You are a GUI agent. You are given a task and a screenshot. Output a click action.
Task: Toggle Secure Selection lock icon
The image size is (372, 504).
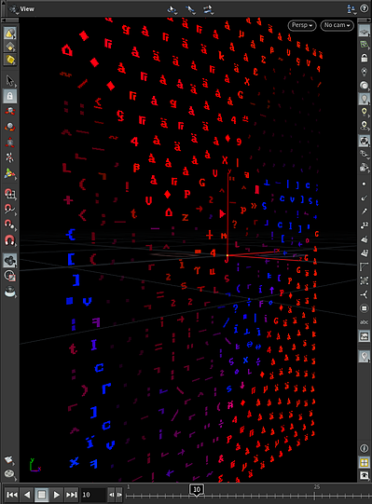click(10, 96)
